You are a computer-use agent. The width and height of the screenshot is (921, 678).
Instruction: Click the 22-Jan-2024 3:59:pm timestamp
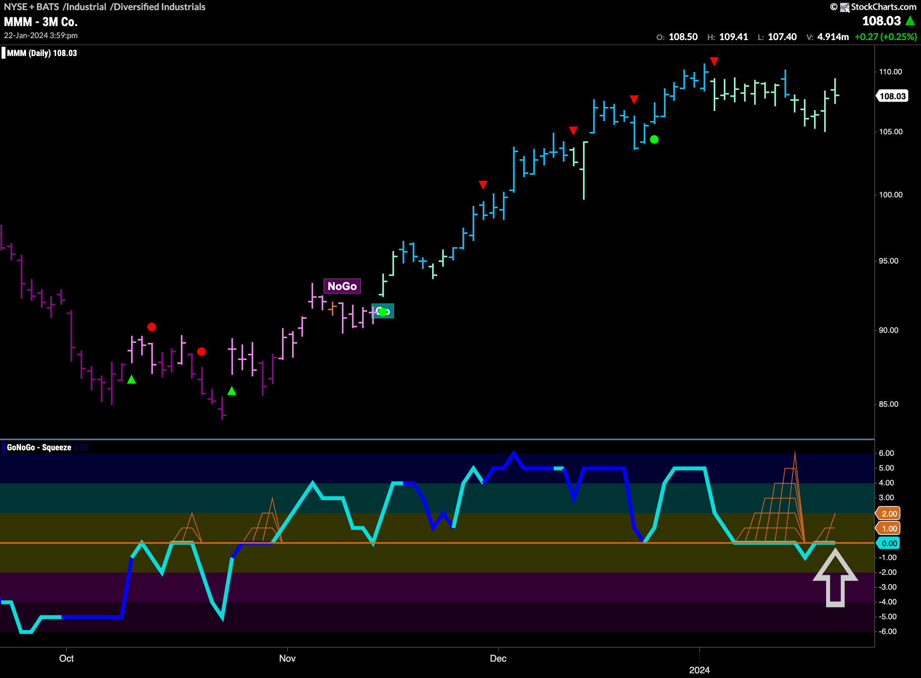pyautogui.click(x=40, y=36)
